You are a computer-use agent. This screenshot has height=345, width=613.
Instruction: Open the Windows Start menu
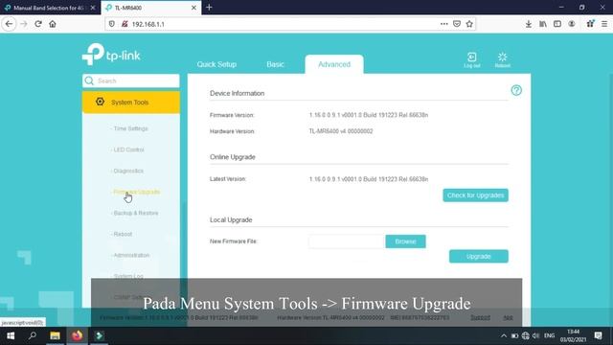click(11, 335)
